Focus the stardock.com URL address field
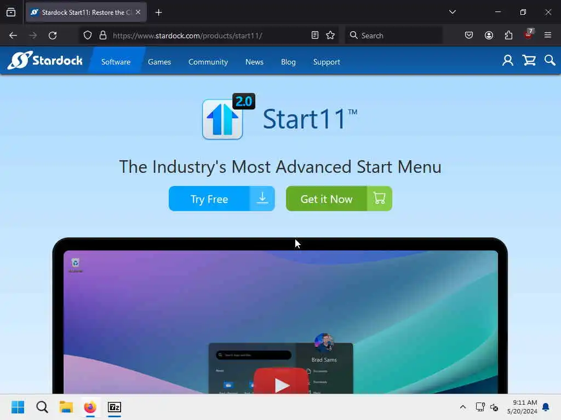The width and height of the screenshot is (561, 420). click(x=209, y=36)
